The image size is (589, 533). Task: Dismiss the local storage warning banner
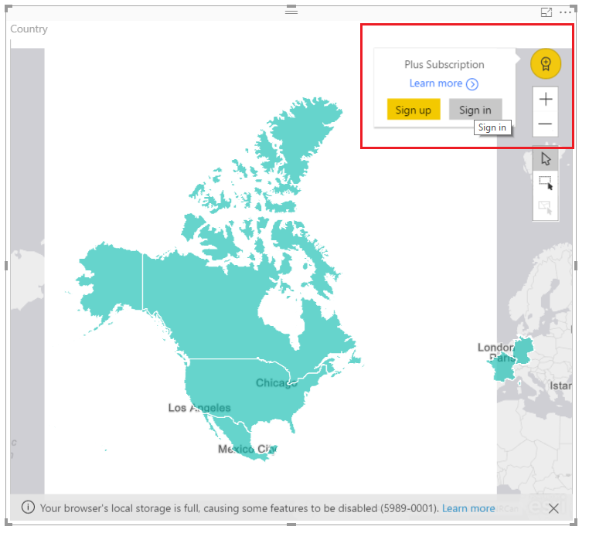tap(553, 508)
